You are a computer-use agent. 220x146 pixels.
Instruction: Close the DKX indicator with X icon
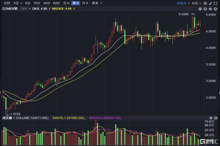(215, 9)
